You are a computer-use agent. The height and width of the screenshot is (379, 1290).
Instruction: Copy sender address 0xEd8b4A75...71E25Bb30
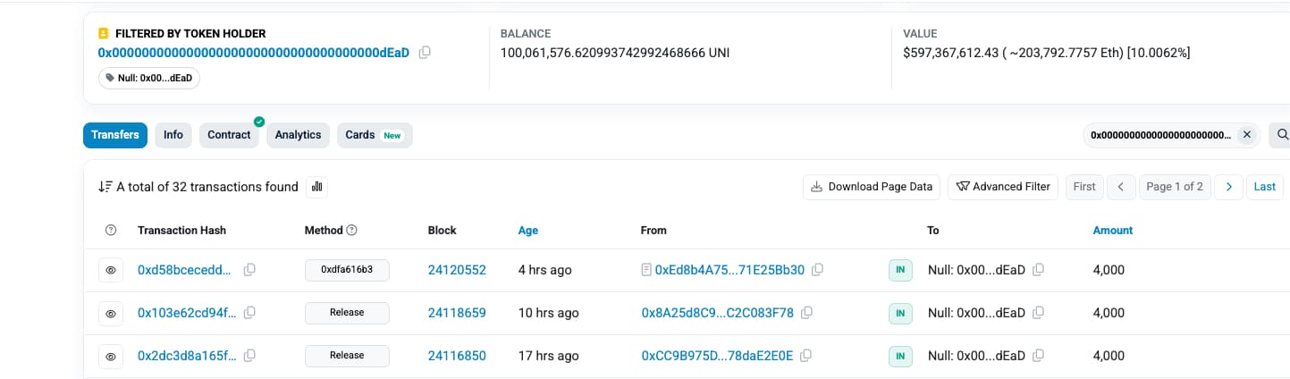817,270
